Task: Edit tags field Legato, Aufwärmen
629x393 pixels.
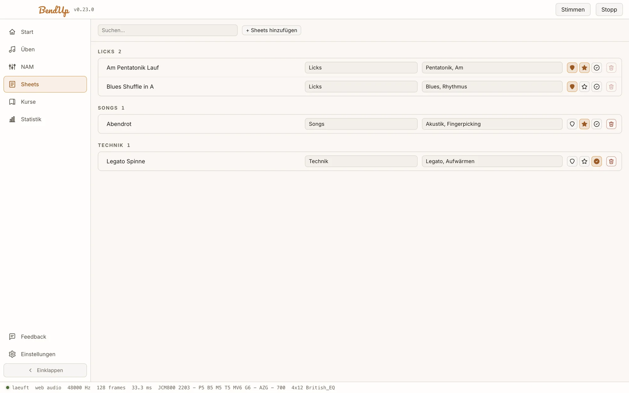Action: click(x=492, y=161)
